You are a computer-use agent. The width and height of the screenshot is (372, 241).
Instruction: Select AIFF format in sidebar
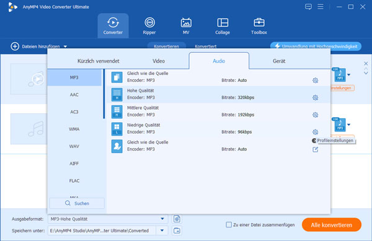tap(74, 164)
